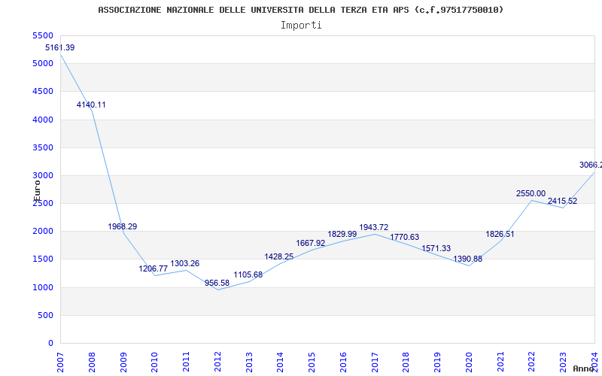Click the Importi subtitle
Screen dimensions: 602x376
pyautogui.click(x=301, y=26)
